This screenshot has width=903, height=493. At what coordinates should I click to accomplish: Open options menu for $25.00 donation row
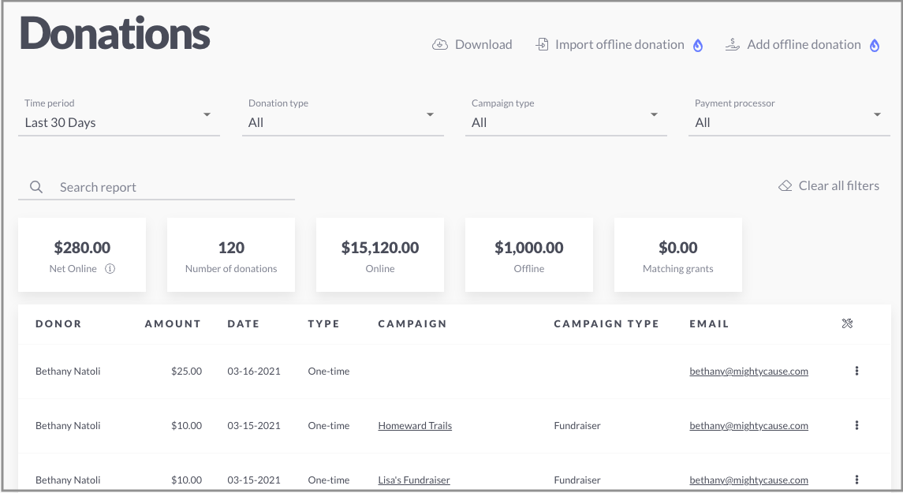tap(856, 371)
